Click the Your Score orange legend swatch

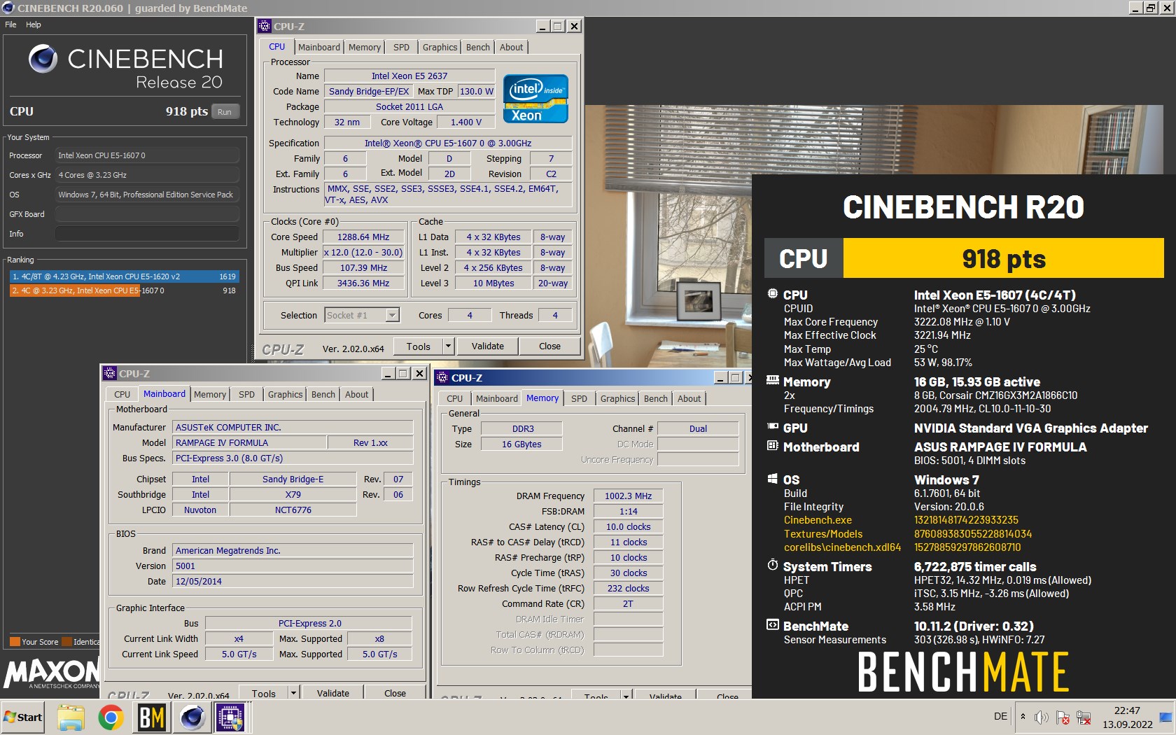click(x=15, y=641)
